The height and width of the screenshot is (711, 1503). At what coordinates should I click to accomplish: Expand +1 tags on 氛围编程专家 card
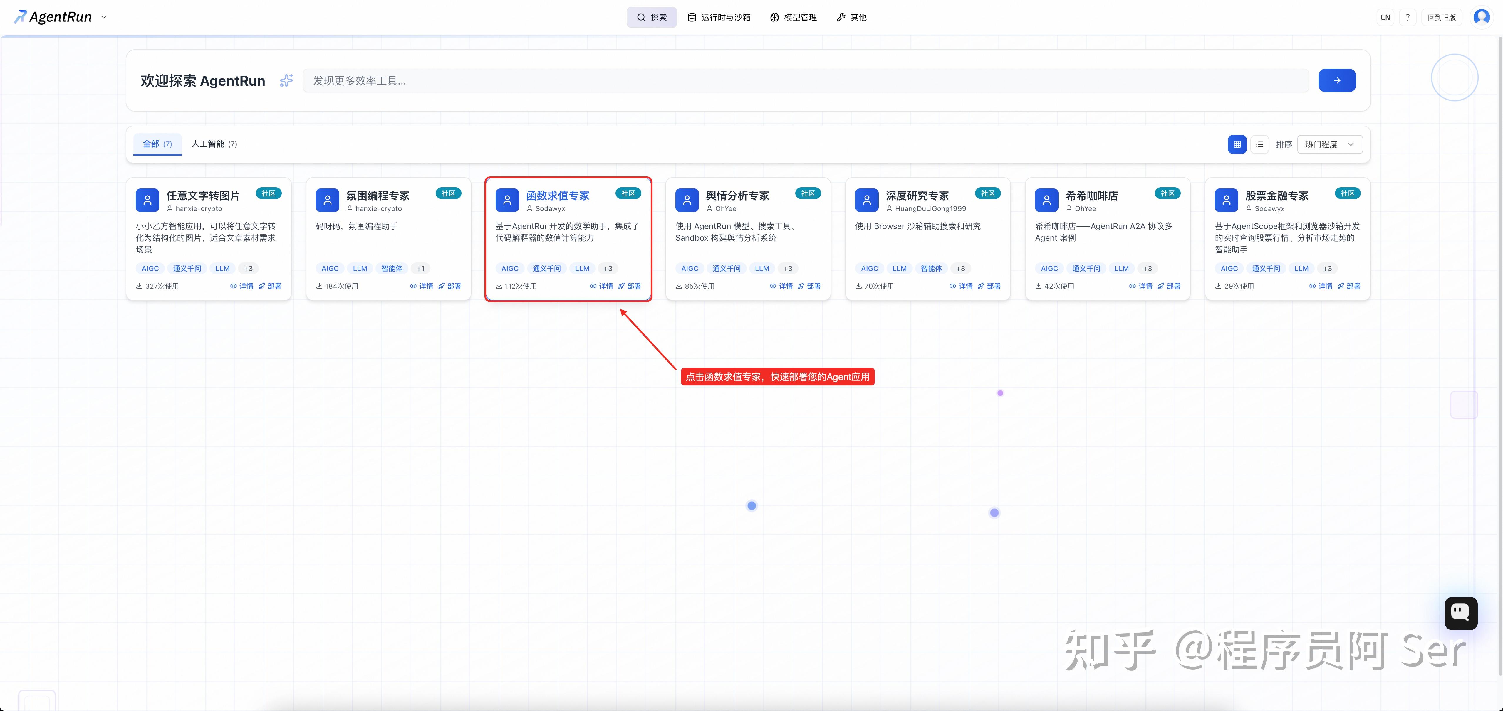(421, 269)
